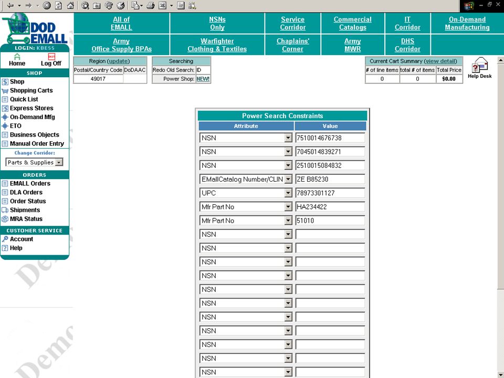Click the Shopping Carts cart icon
The height and width of the screenshot is (378, 504).
click(x=5, y=91)
